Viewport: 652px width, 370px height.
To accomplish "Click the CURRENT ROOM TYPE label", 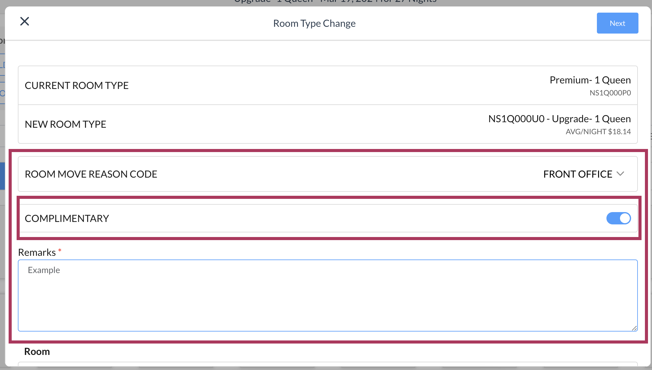I will point(77,86).
